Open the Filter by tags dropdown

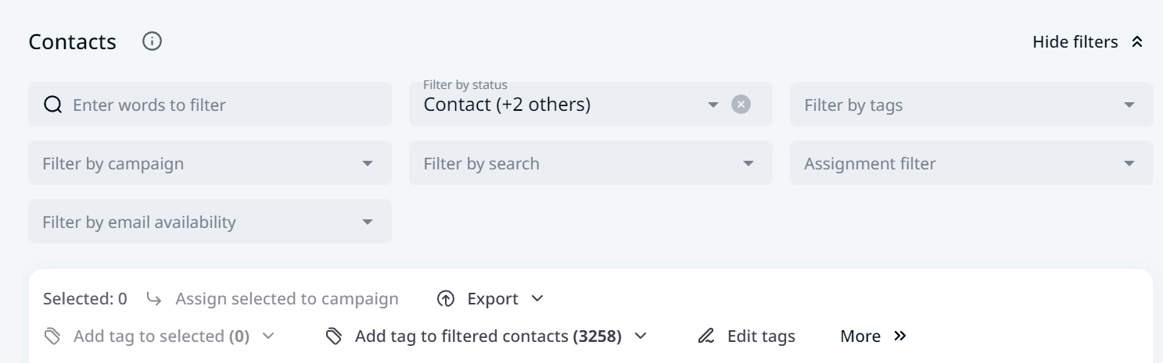[1129, 105]
